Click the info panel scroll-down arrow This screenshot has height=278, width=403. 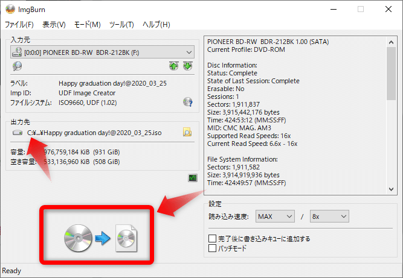pyautogui.click(x=391, y=189)
